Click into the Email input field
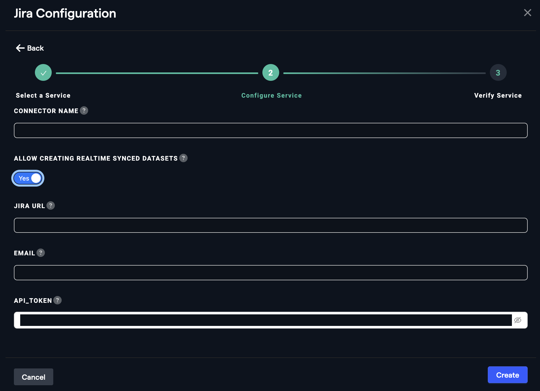Viewport: 540px width, 391px height. pos(271,273)
